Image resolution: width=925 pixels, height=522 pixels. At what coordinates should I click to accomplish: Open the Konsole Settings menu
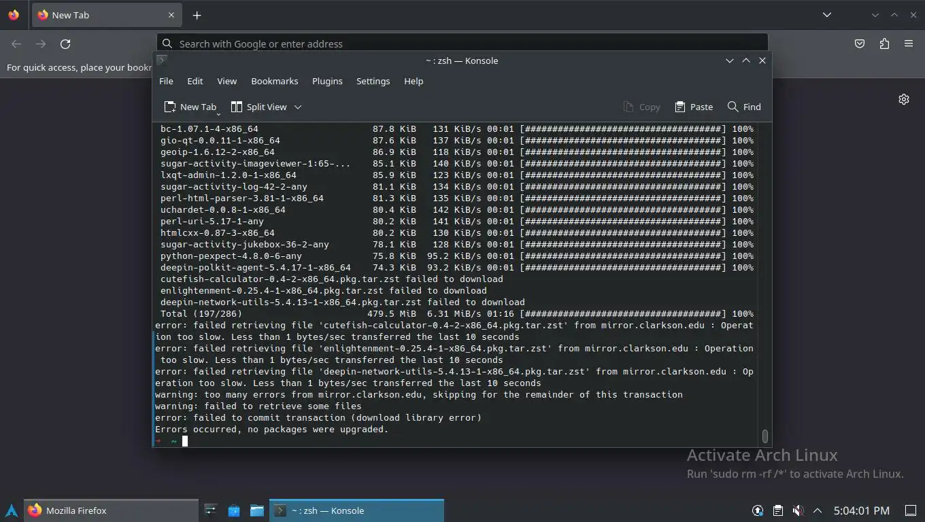click(x=373, y=81)
